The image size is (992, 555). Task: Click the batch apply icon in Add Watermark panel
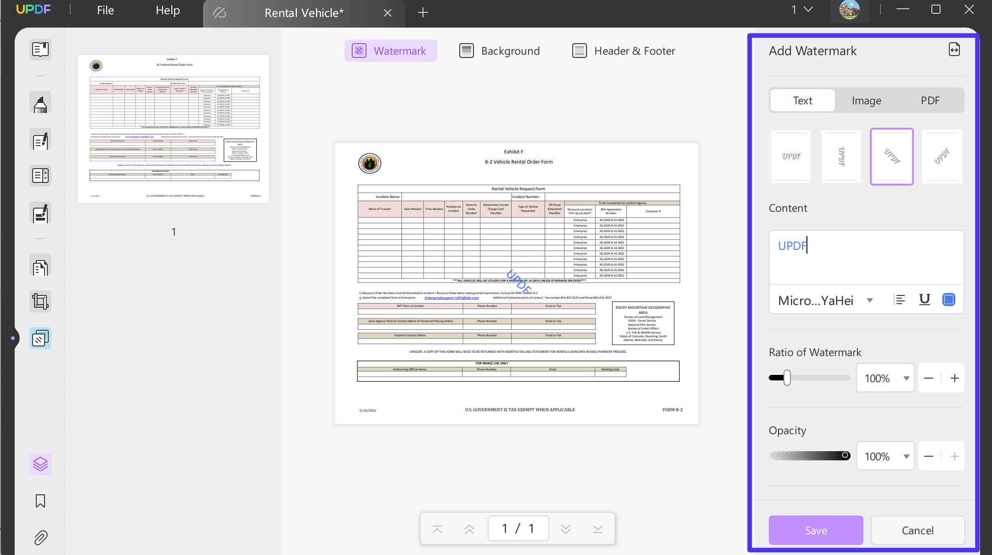(x=954, y=50)
